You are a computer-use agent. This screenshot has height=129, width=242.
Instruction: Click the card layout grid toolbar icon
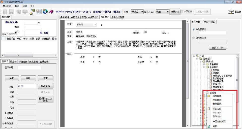[39, 12]
